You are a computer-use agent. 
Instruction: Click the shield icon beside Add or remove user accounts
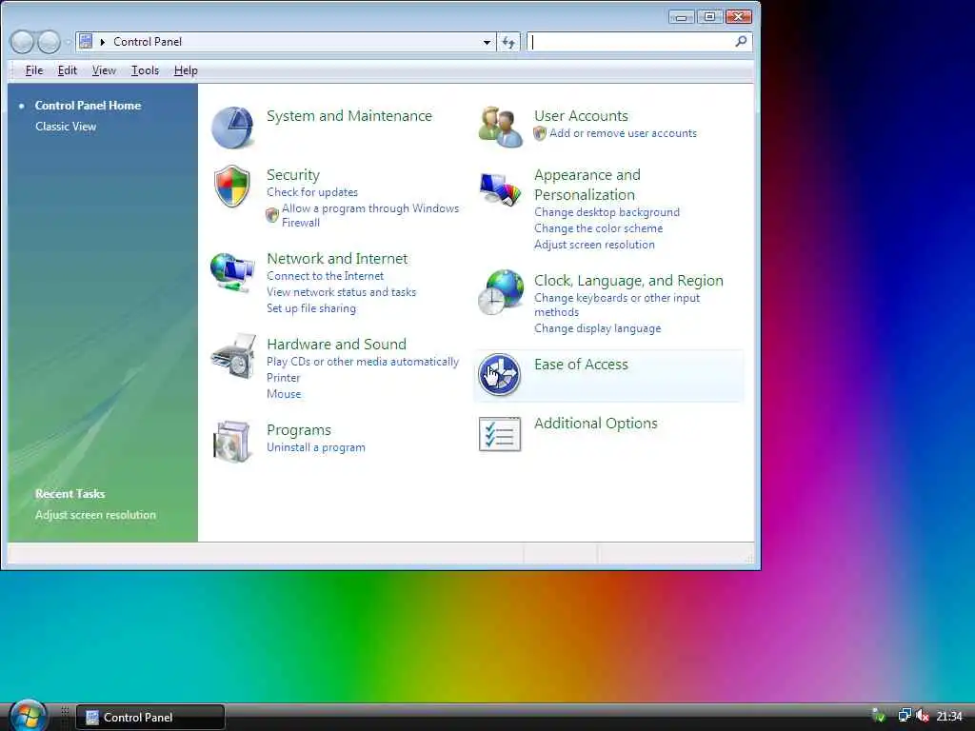540,133
